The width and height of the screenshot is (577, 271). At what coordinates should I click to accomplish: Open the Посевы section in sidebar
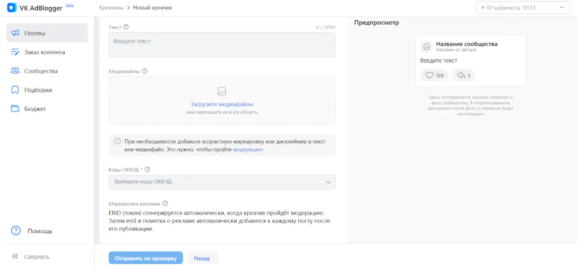(47, 33)
